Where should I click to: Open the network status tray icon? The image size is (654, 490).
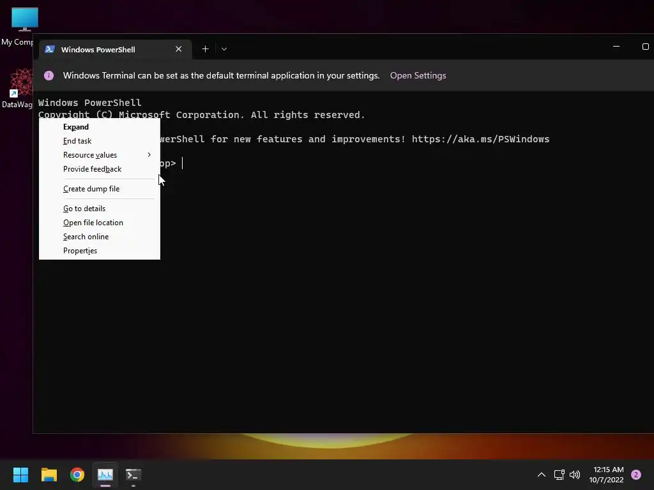click(x=559, y=475)
